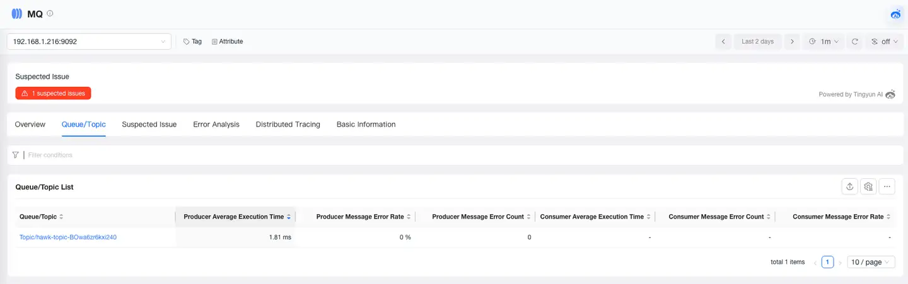Go to the previous time range
This screenshot has width=908, height=284.
point(723,42)
